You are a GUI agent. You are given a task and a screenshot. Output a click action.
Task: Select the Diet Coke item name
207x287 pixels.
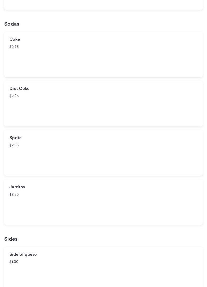point(20,89)
